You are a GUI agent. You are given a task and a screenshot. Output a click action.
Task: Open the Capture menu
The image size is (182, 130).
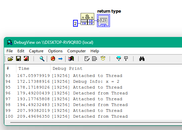click(x=36, y=51)
